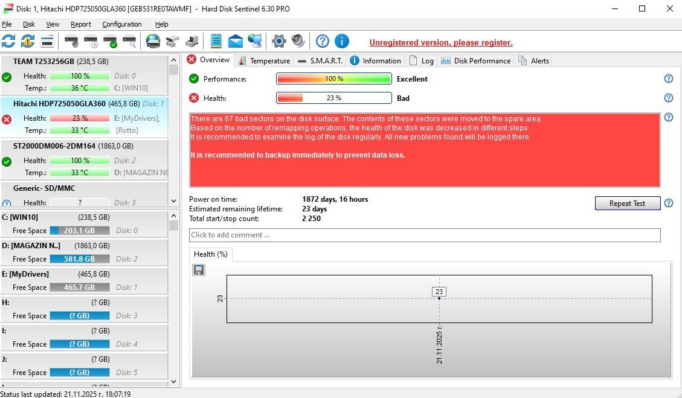Open the Report menu
Viewport: 682px width, 398px height.
click(x=80, y=24)
